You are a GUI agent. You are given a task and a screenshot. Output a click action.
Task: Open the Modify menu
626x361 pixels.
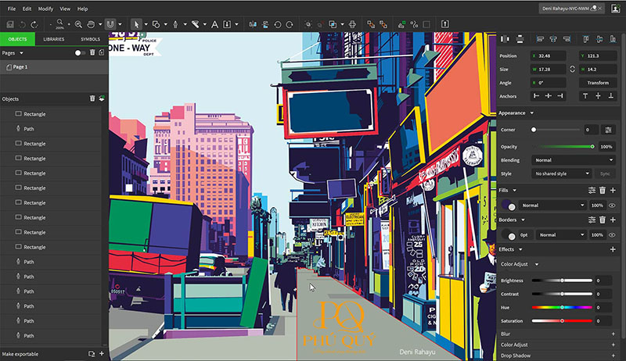tap(45, 9)
